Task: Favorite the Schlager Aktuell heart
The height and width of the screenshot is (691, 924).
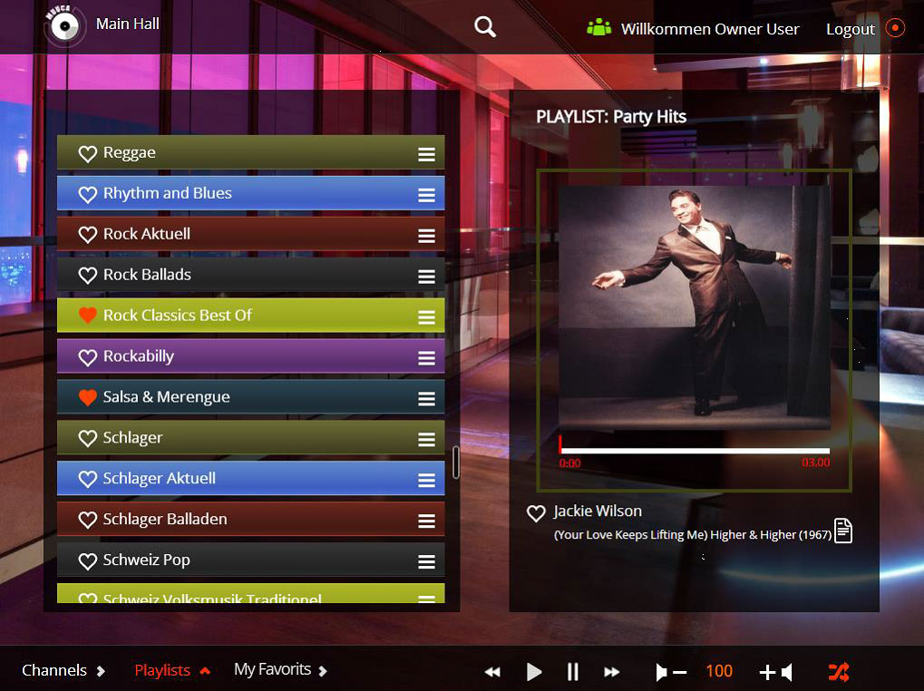Action: [88, 479]
